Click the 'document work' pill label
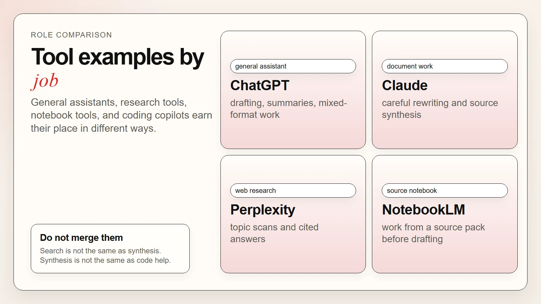 coord(445,66)
